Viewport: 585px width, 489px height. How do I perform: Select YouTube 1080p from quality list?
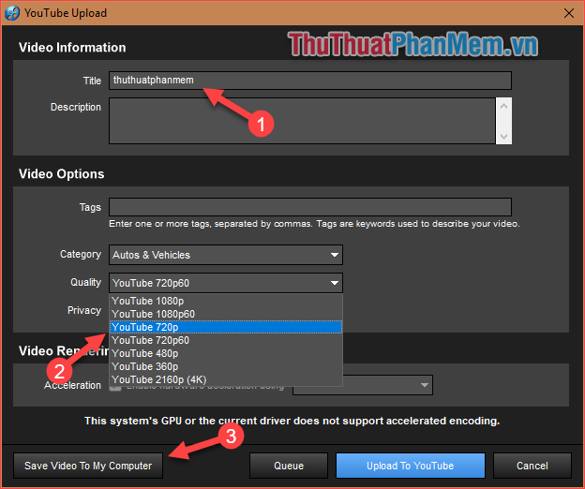click(226, 301)
